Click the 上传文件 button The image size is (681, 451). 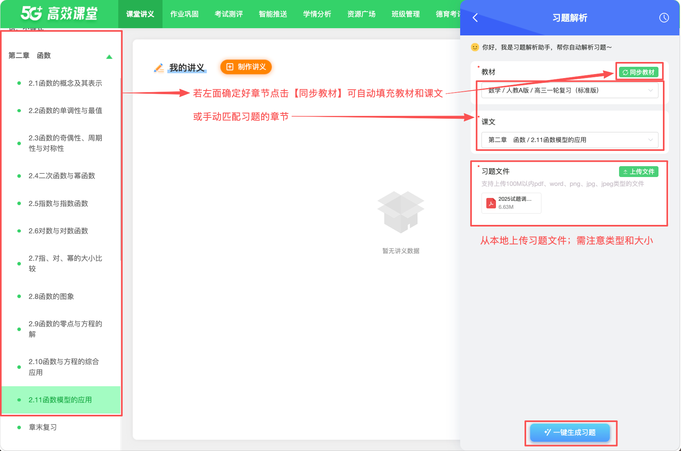pos(638,172)
